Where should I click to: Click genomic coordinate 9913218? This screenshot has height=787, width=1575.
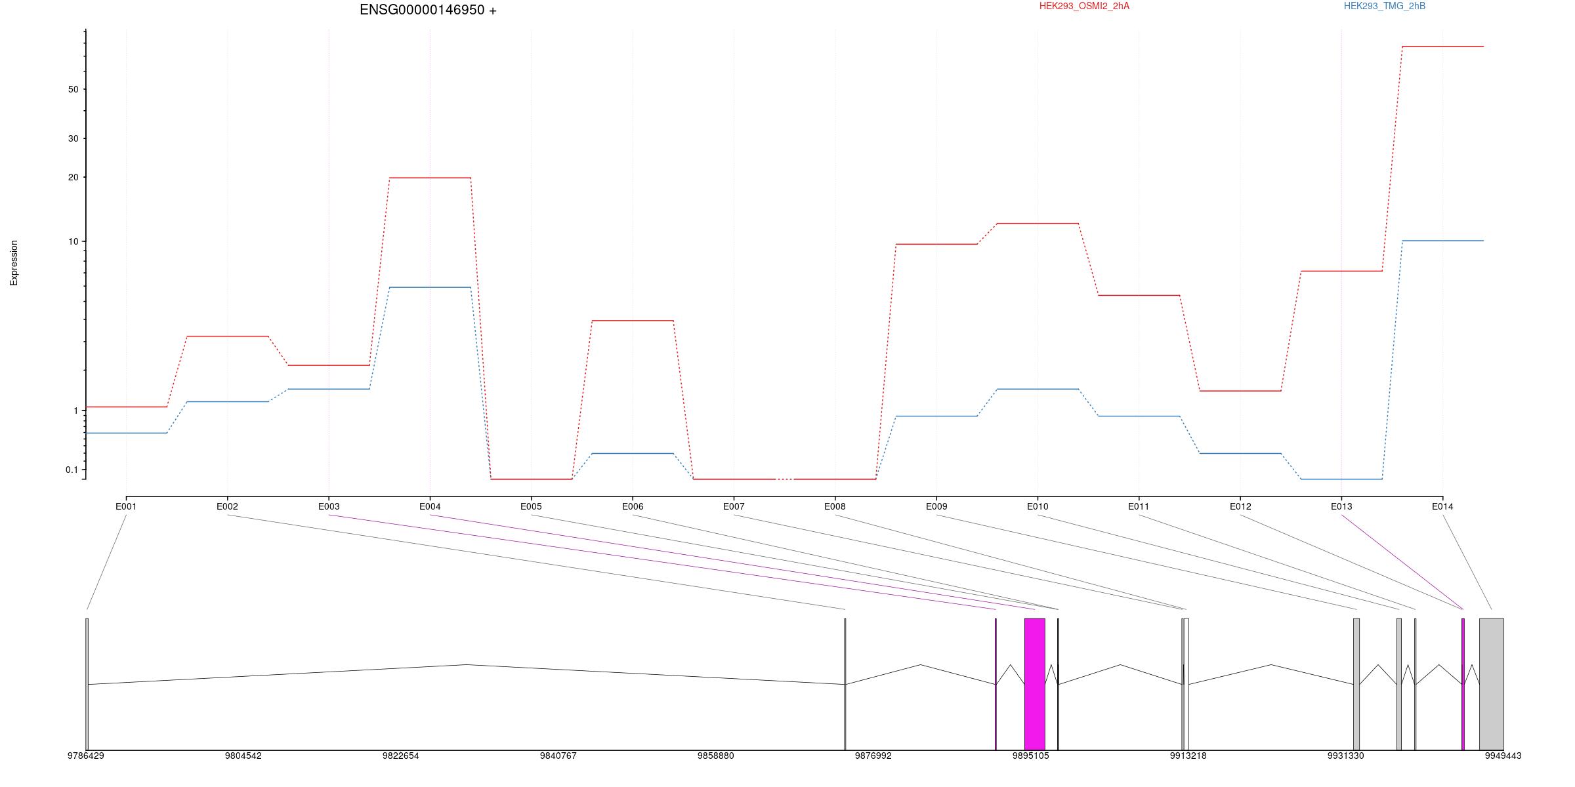click(x=1188, y=756)
